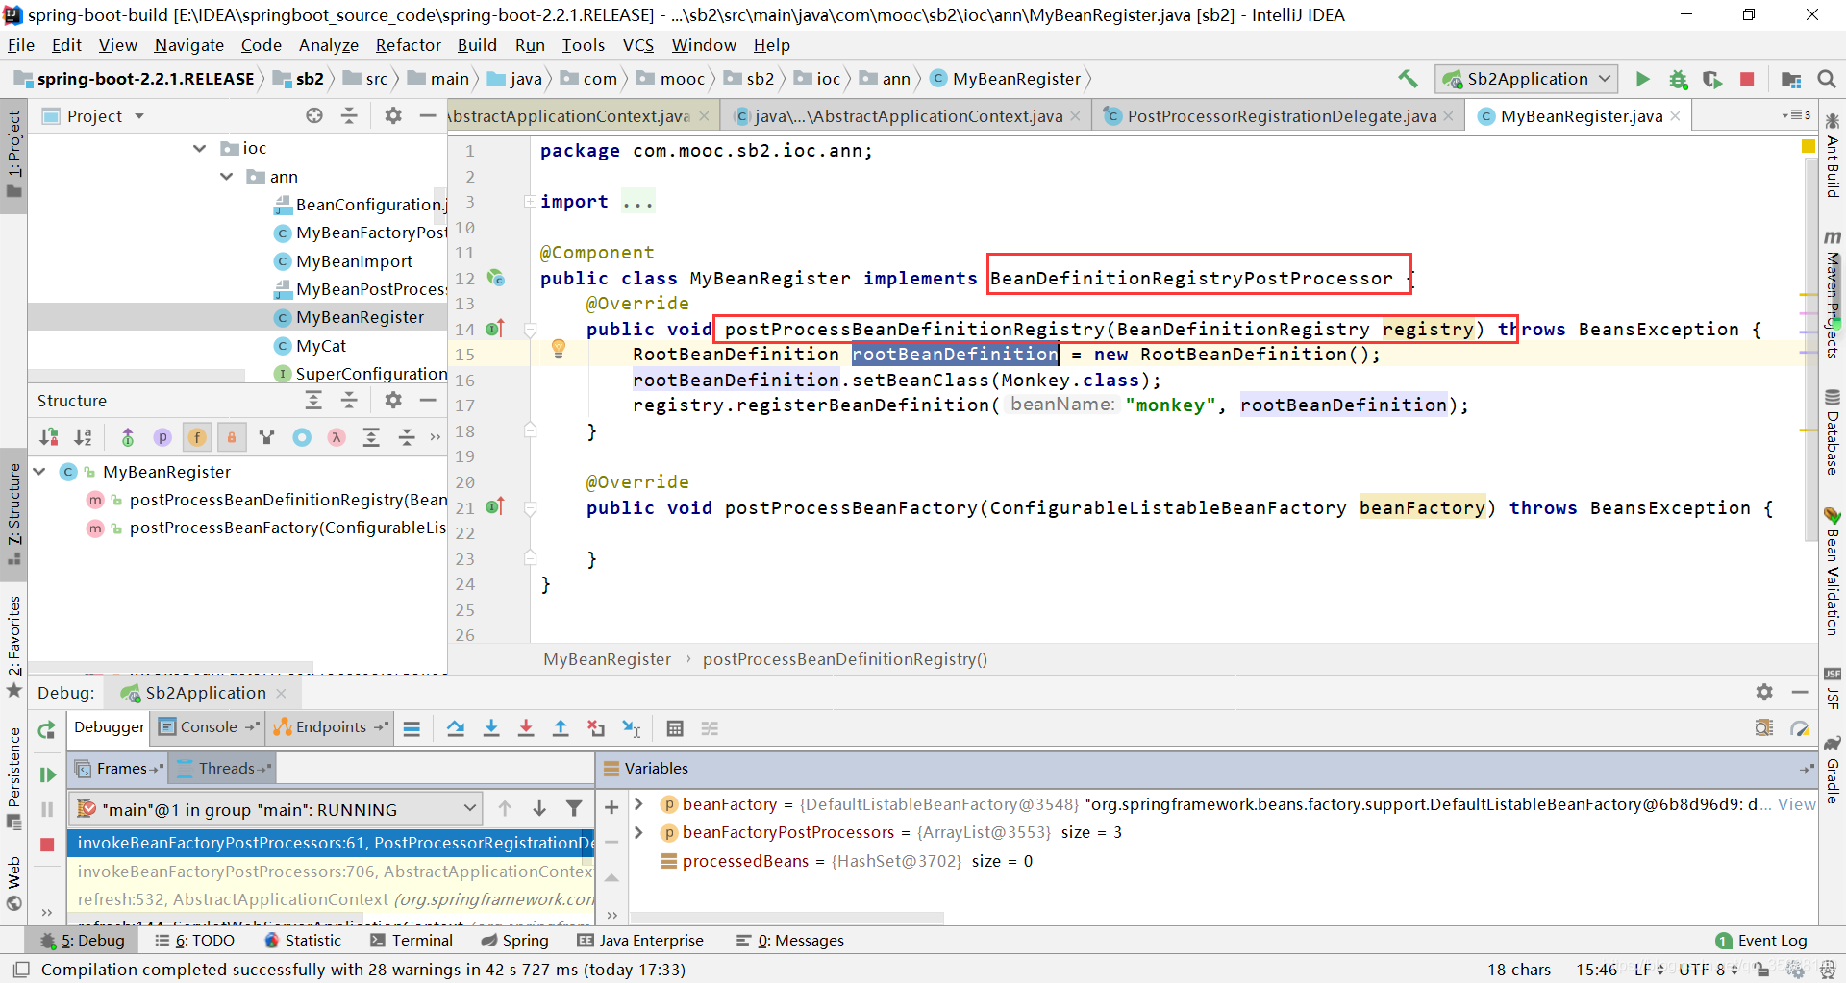Toggle Show Fields orange f button
The width and height of the screenshot is (1846, 983).
(x=197, y=437)
